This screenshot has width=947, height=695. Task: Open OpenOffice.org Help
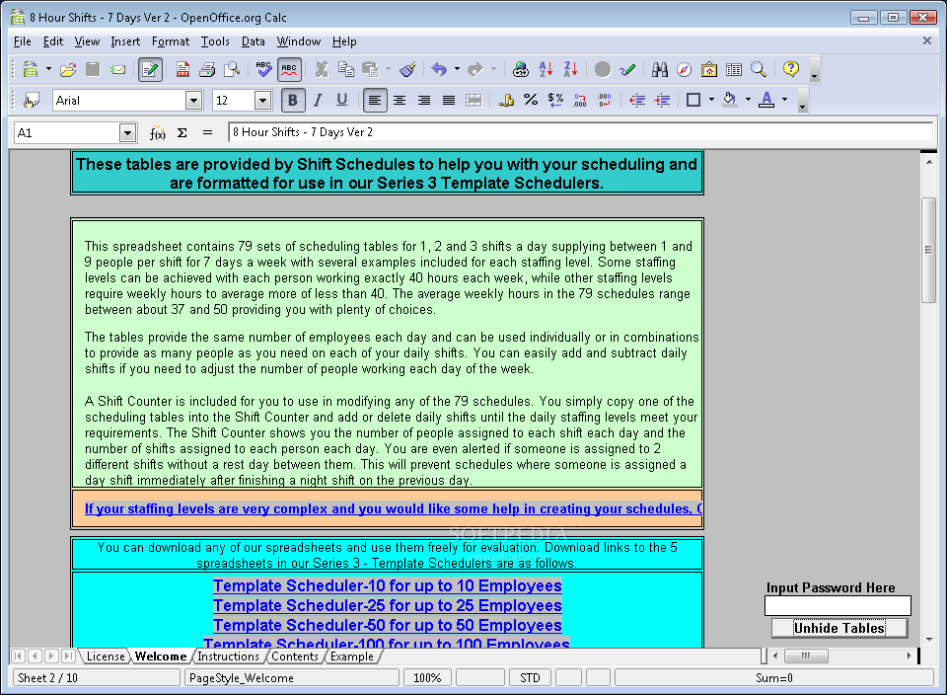(790, 69)
